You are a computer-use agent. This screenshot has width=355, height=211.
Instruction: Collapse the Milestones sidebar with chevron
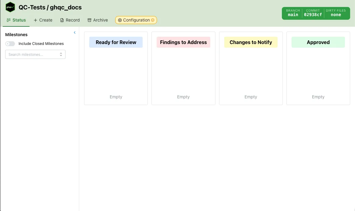[x=75, y=32]
